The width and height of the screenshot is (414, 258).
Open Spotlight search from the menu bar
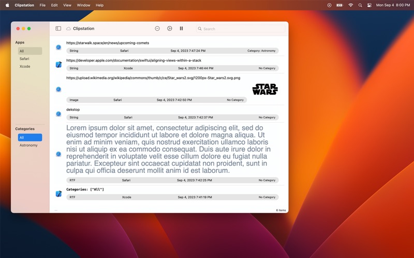coord(360,5)
